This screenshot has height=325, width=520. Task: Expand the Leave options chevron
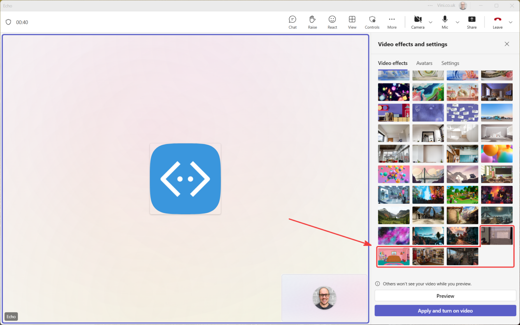511,22
